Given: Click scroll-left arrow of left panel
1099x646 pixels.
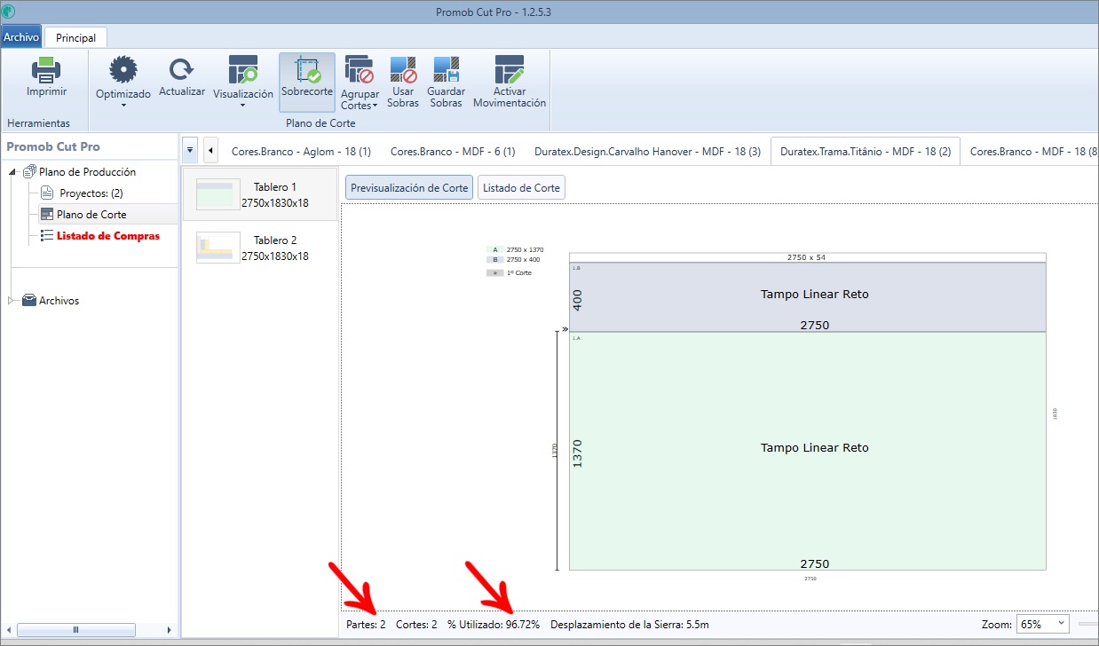Looking at the screenshot, I should click(10, 629).
